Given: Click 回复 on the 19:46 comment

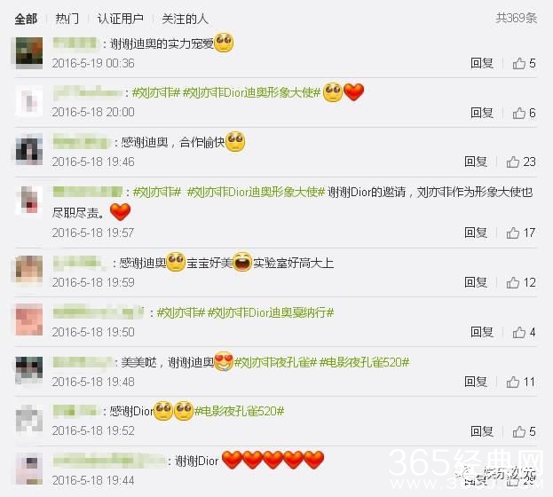Looking at the screenshot, I should [x=476, y=162].
